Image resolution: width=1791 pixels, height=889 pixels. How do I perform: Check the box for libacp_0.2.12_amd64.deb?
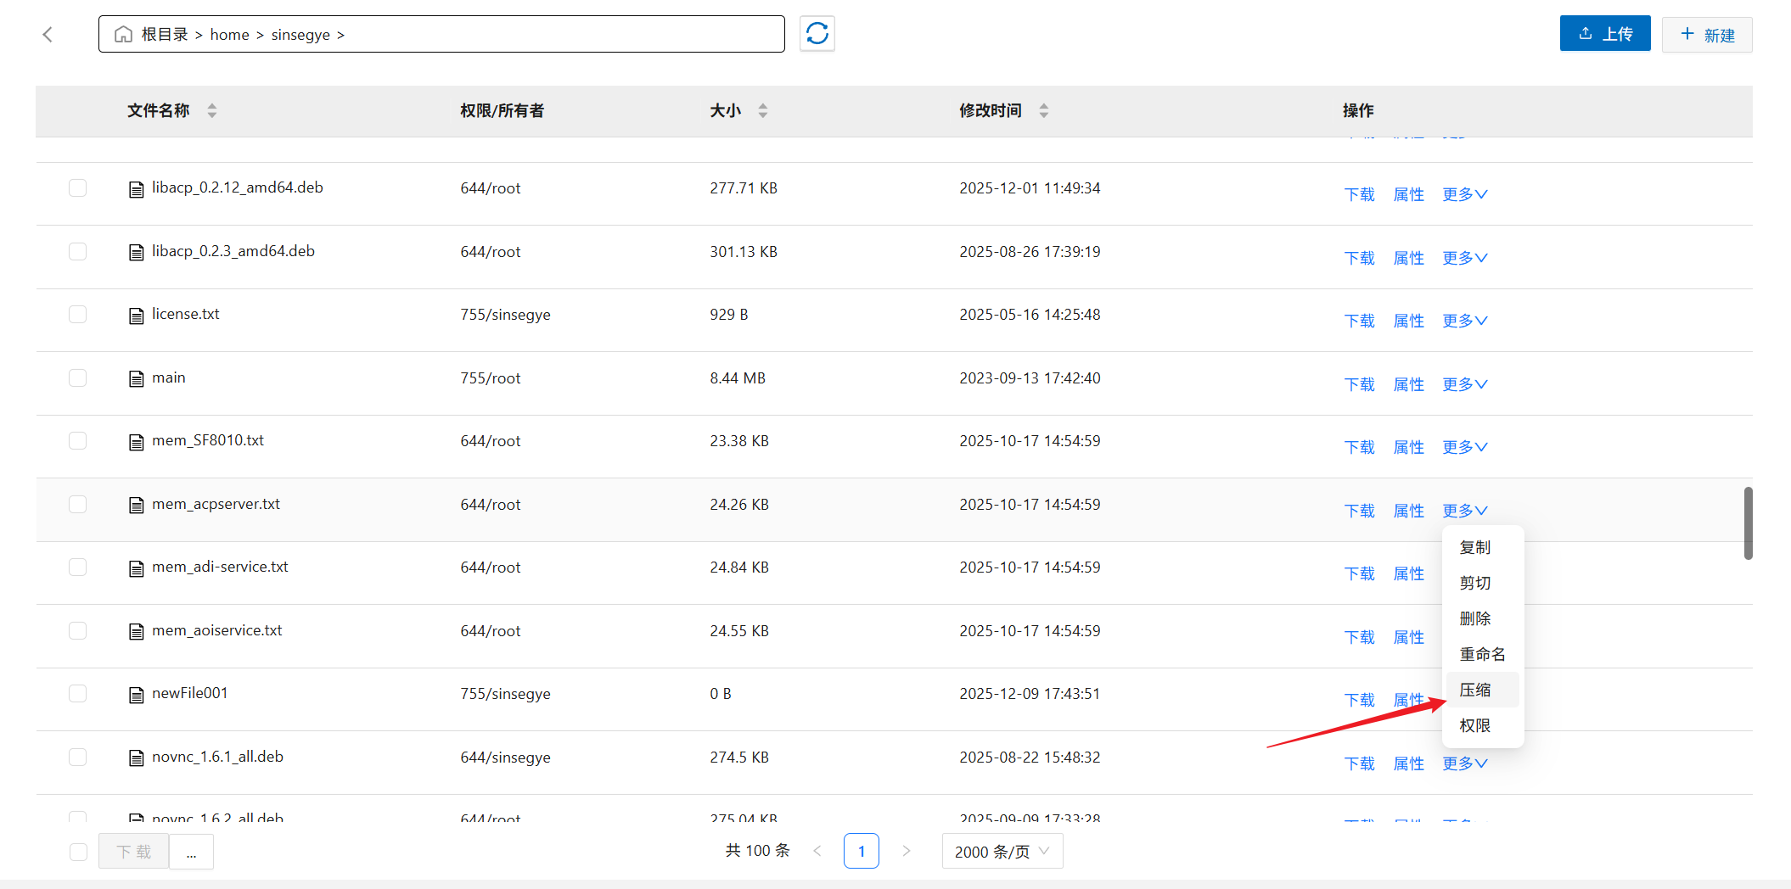pyautogui.click(x=77, y=187)
